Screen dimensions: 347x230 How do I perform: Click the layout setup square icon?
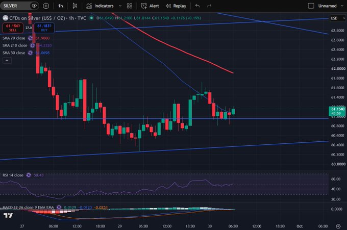click(311, 6)
